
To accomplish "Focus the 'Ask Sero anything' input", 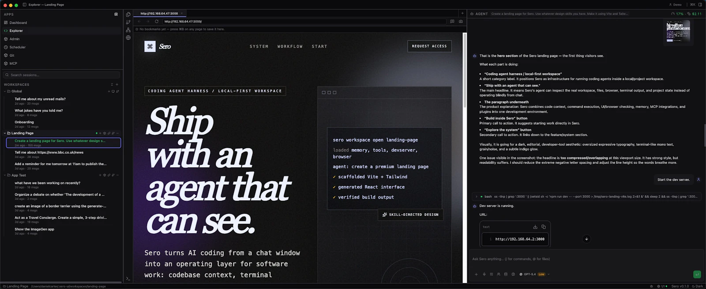I will pos(586,259).
